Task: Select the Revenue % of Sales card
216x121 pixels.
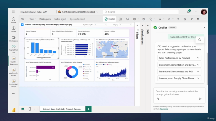Action: (x=116, y=33)
